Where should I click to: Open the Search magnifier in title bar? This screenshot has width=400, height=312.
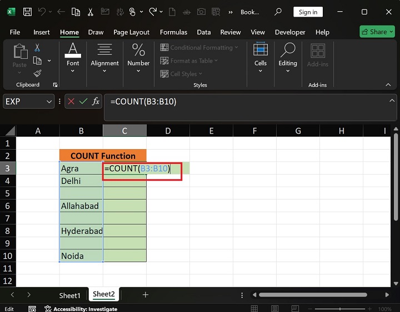click(278, 12)
